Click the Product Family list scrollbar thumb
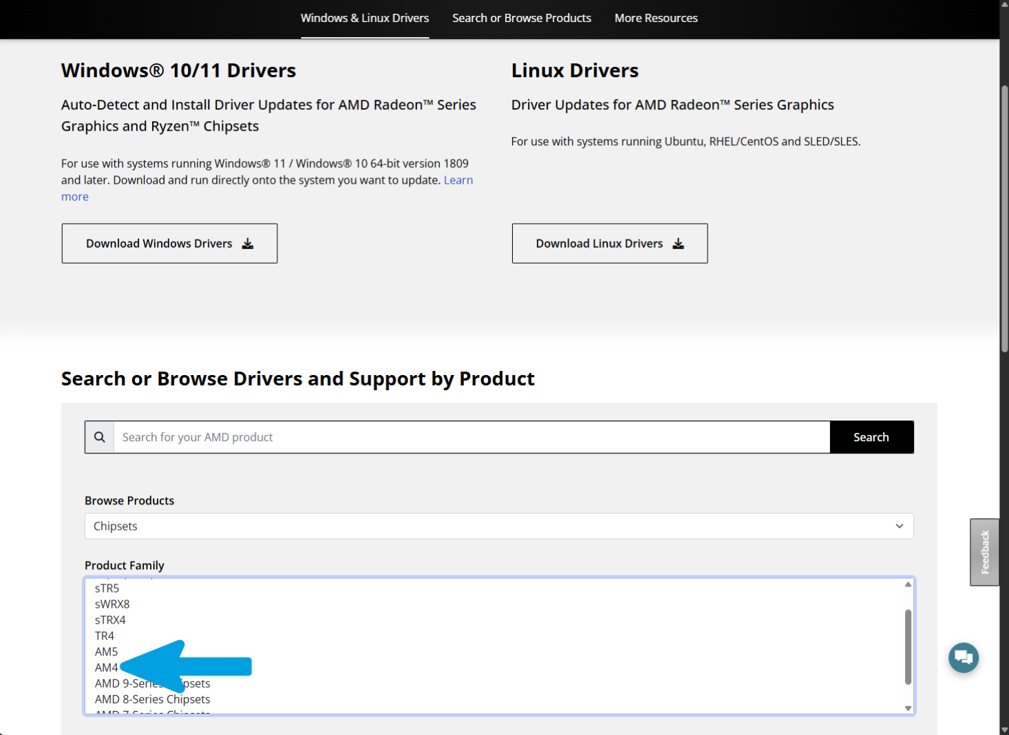Image resolution: width=1009 pixels, height=735 pixels. point(908,647)
